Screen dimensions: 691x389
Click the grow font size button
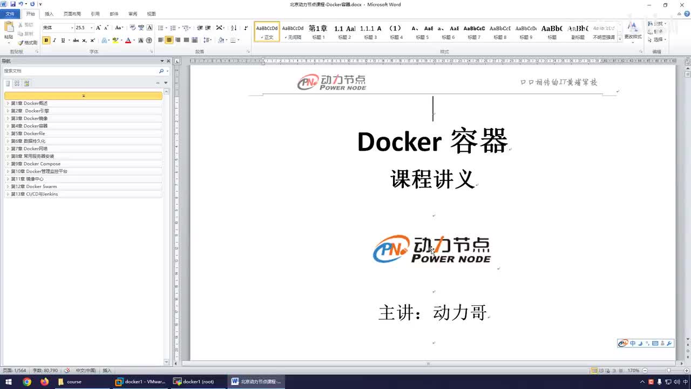[x=98, y=28]
